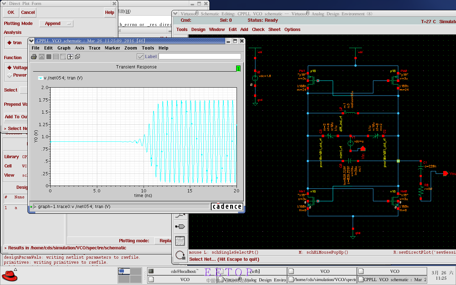Click the print icon in waveform toolbar
This screenshot has height=285, width=456.
pos(34,57)
